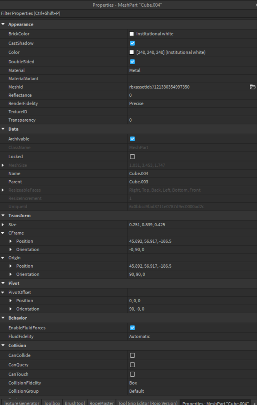The image size is (257, 405).
Task: Select the Properties MeshPart bottom tab
Action: (216, 403)
